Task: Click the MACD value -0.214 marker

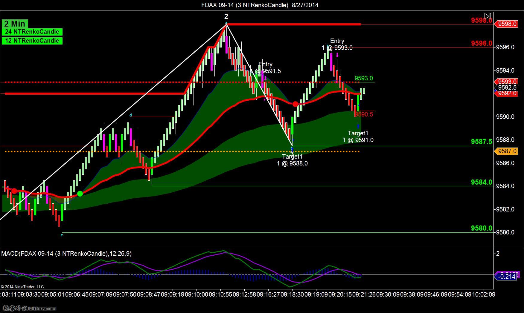Action: [x=506, y=277]
